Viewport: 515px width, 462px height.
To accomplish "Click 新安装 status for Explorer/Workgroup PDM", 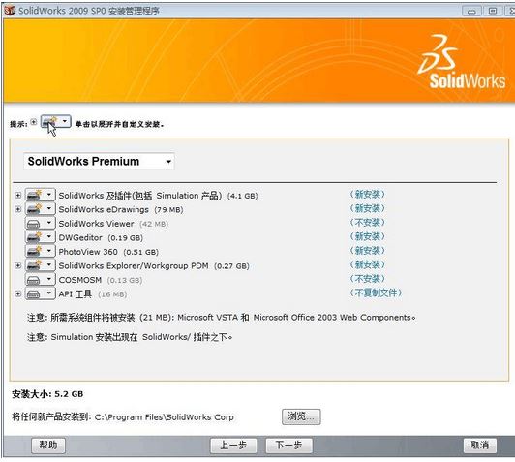I will click(367, 264).
